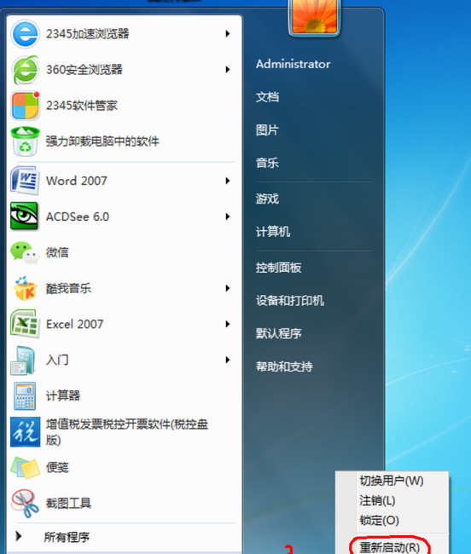Screen dimensions: 471x554
Task: Open the 图片 pictures link
Action: tap(267, 130)
